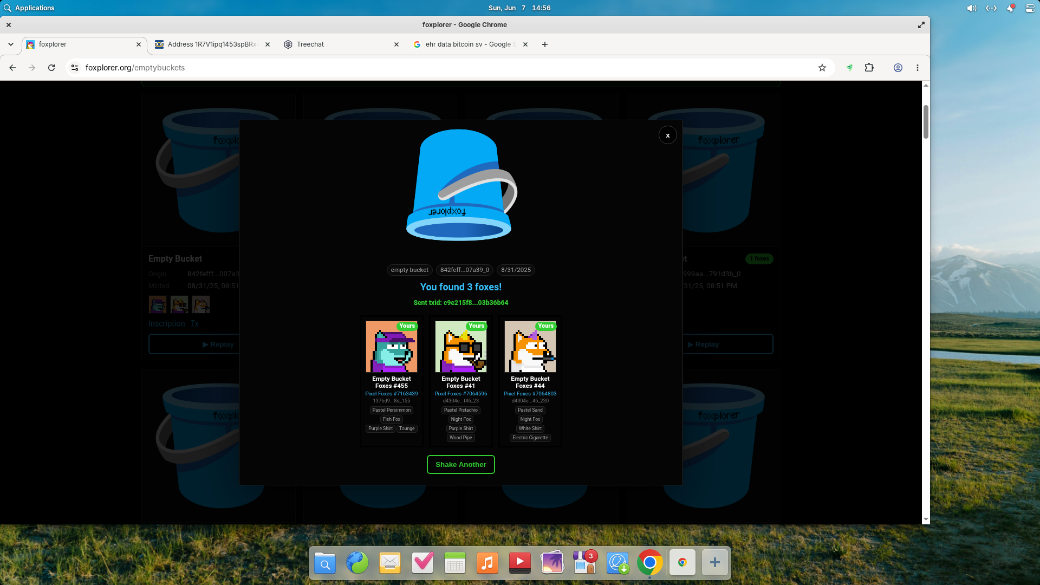The width and height of the screenshot is (1040, 585).
Task: Open Empty Bucket Foxes #41 thumbnail
Action: pyautogui.click(x=460, y=347)
